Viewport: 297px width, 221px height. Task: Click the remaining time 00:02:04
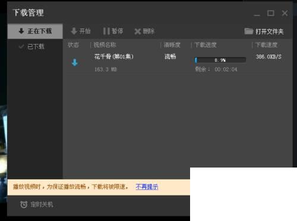[226, 70]
